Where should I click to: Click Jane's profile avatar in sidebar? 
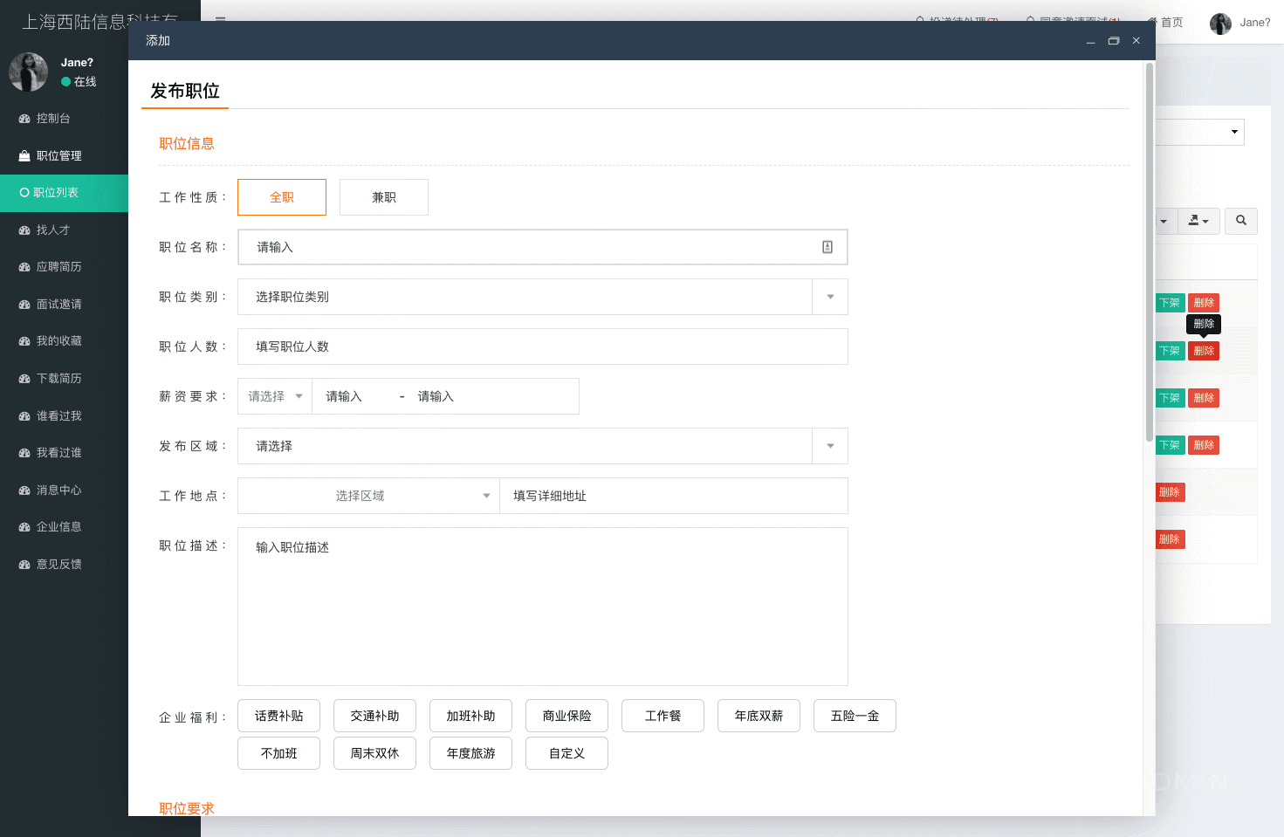tap(28, 72)
